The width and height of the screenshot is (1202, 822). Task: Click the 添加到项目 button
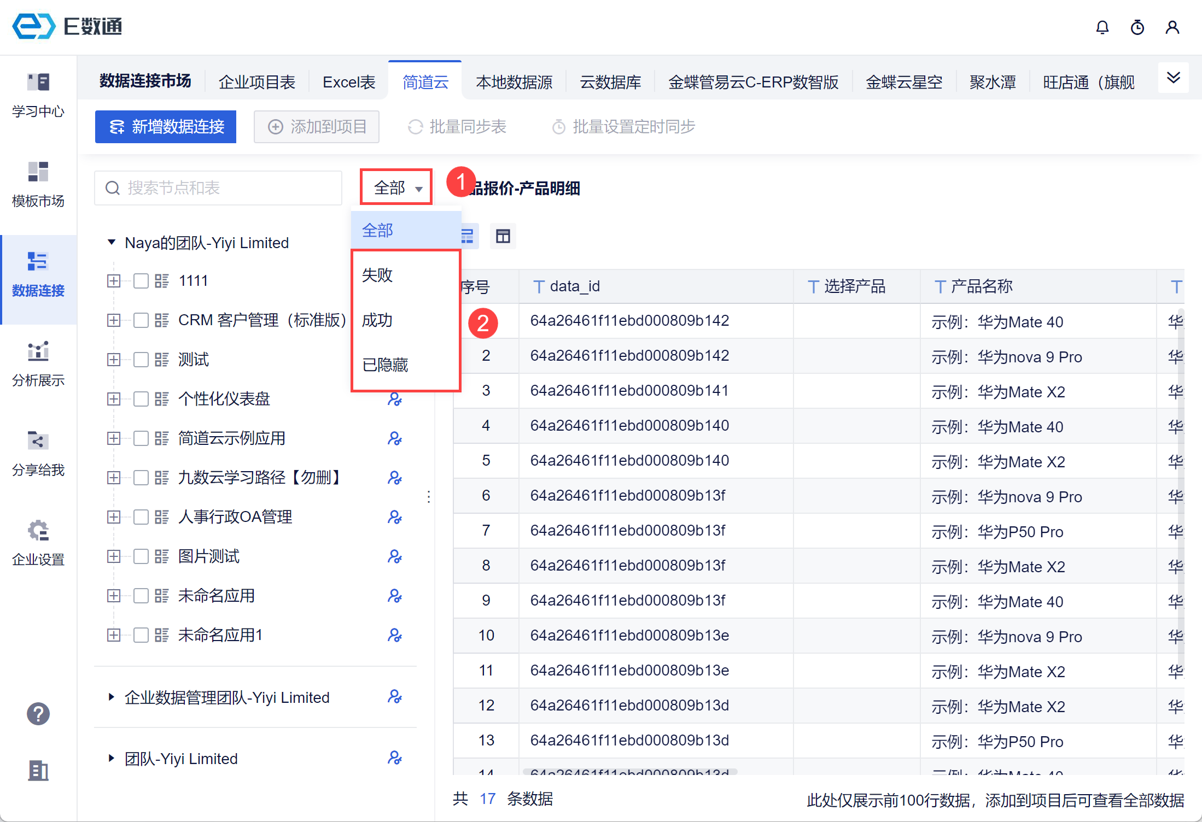pyautogui.click(x=317, y=127)
